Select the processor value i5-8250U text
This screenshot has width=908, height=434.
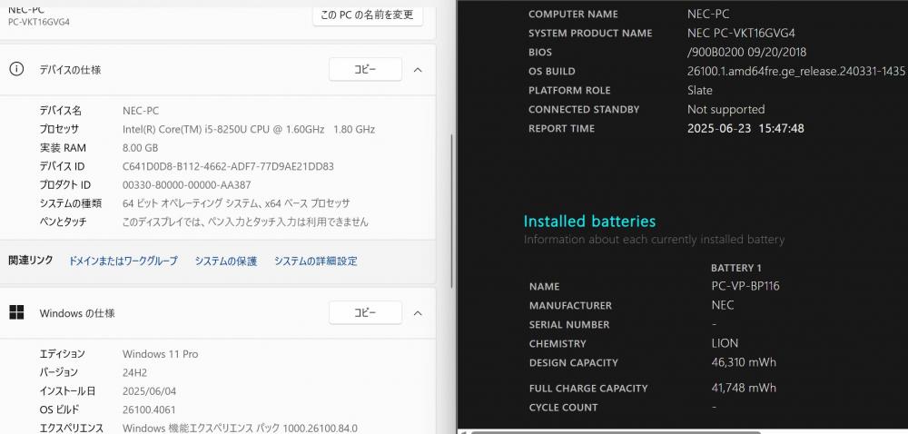coord(249,129)
